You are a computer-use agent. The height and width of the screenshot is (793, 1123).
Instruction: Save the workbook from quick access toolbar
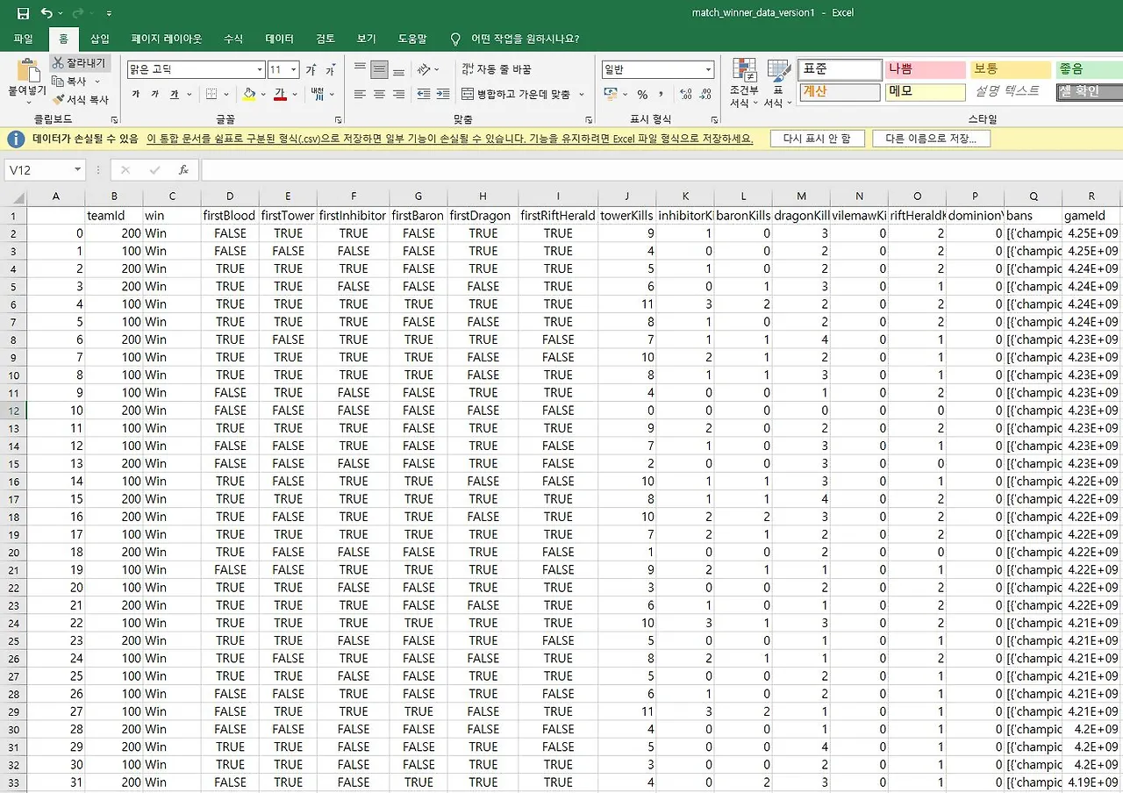23,13
